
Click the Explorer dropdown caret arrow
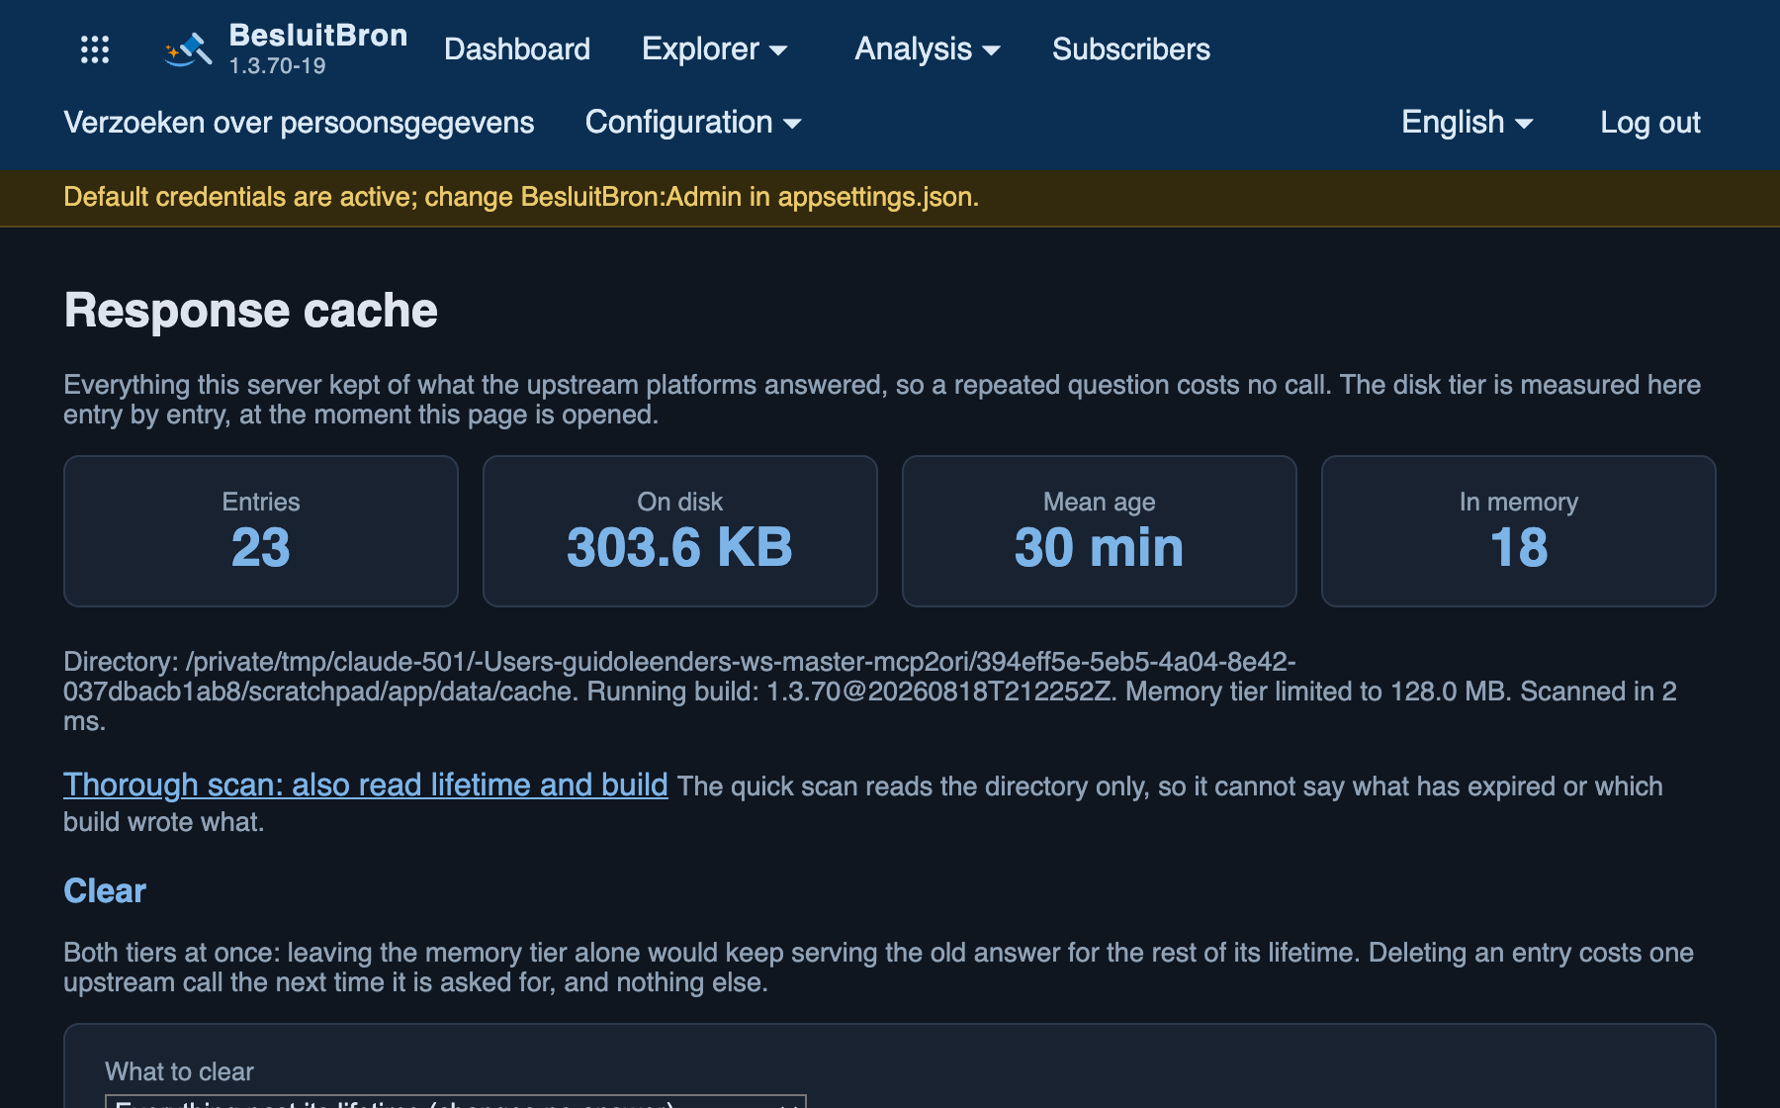coord(778,50)
